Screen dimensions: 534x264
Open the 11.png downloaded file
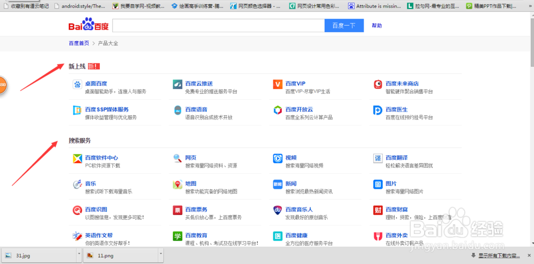point(121,255)
